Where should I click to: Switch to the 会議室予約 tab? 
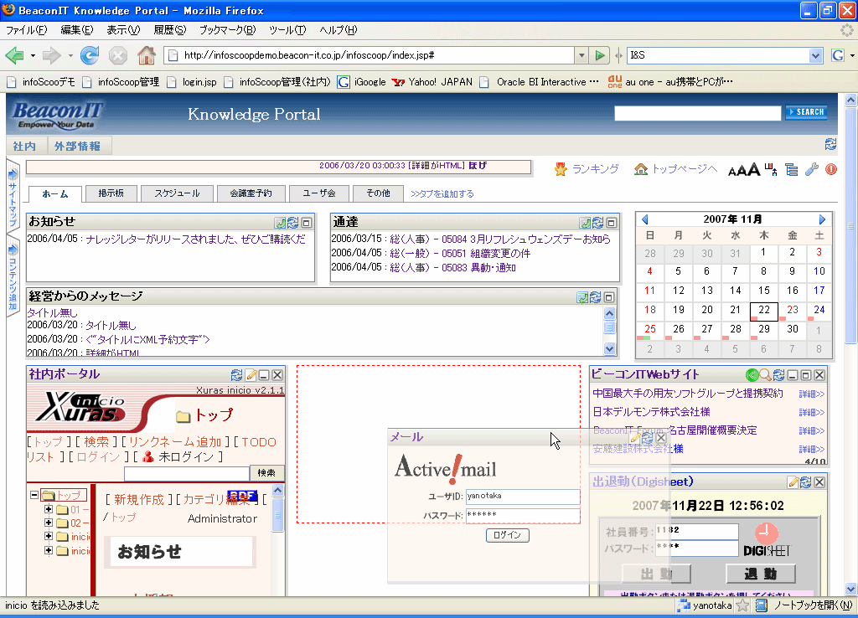pyautogui.click(x=251, y=193)
